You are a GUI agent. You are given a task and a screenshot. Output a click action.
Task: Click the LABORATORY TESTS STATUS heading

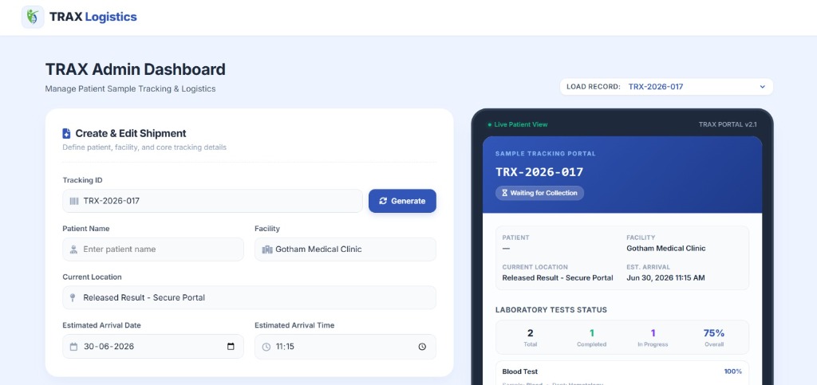tap(551, 310)
